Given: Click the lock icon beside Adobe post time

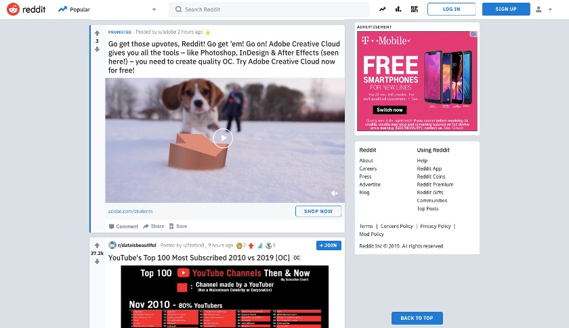Looking at the screenshot, I should 208,32.
